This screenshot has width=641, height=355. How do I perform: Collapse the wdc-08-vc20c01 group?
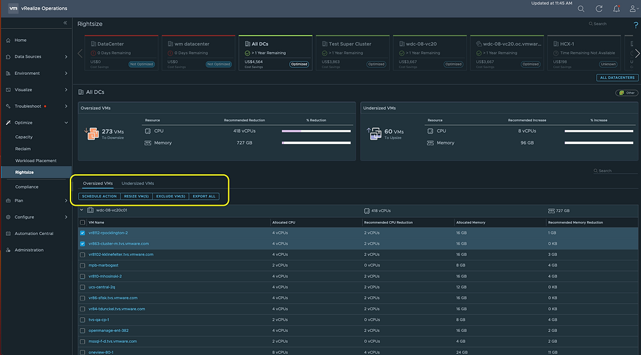82,210
